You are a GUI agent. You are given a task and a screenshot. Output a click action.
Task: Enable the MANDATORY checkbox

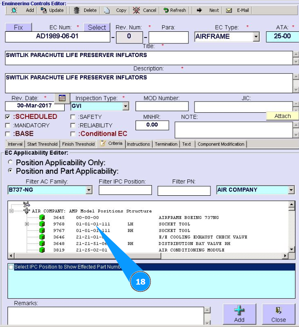8,125
